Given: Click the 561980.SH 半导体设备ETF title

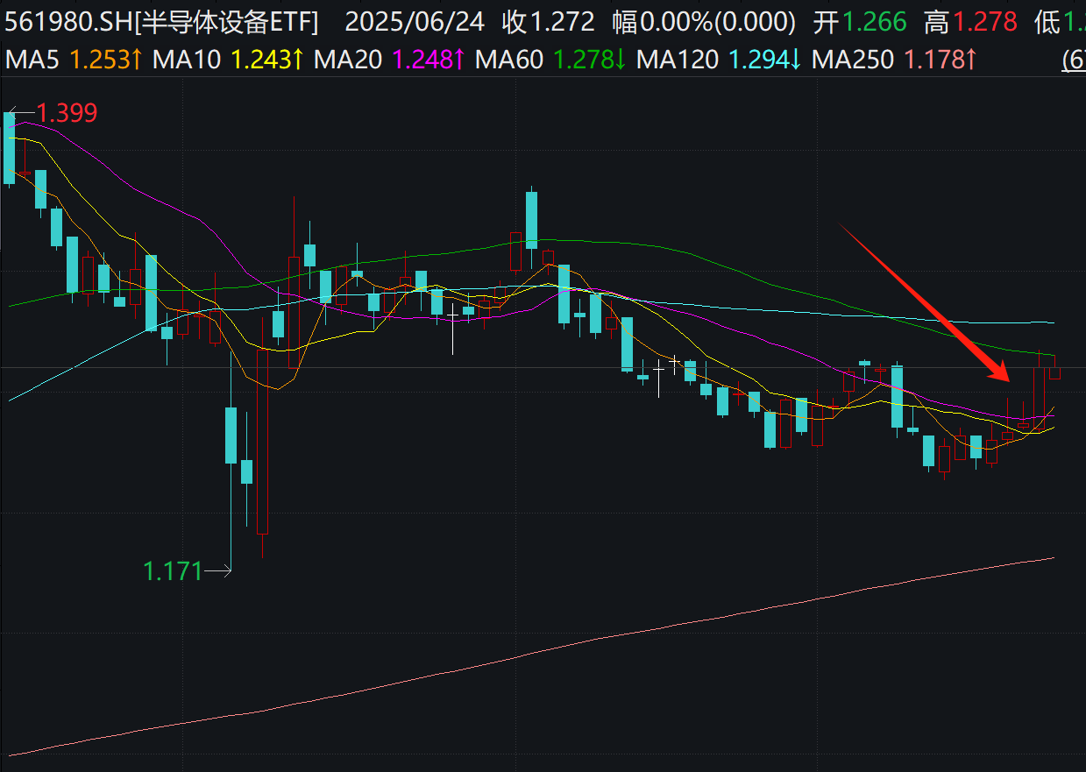Looking at the screenshot, I should [x=162, y=21].
